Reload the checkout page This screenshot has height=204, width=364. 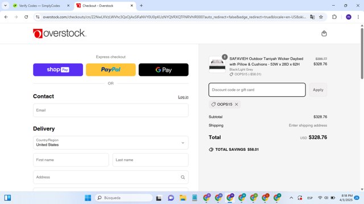point(26,17)
